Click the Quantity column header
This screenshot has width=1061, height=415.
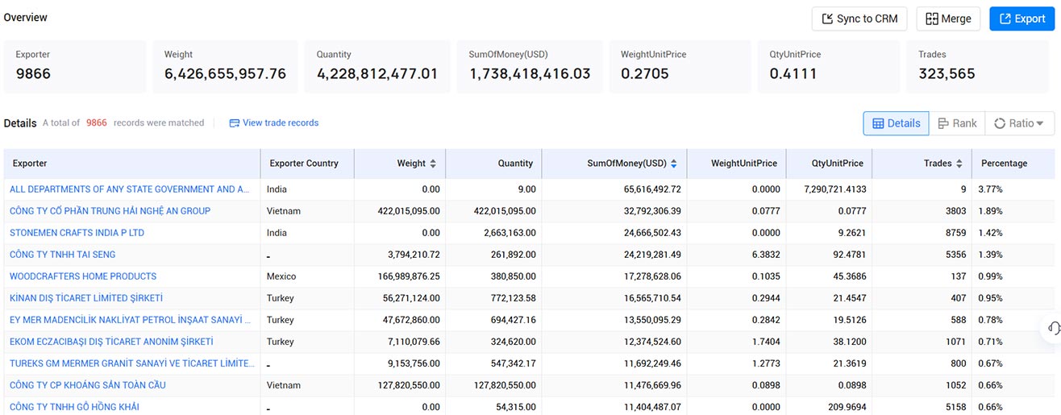(x=493, y=164)
